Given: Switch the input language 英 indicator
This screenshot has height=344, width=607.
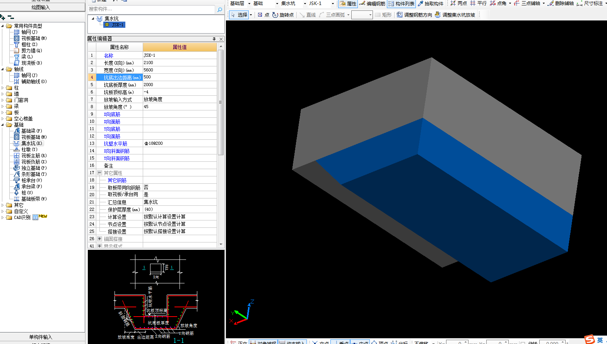Looking at the screenshot, I should (600, 340).
